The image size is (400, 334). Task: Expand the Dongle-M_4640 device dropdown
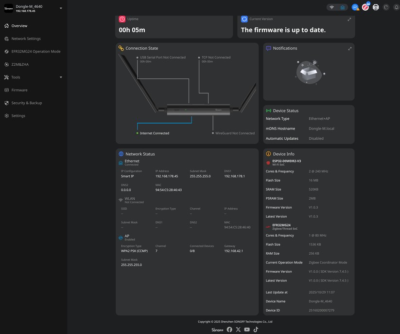click(x=60, y=8)
